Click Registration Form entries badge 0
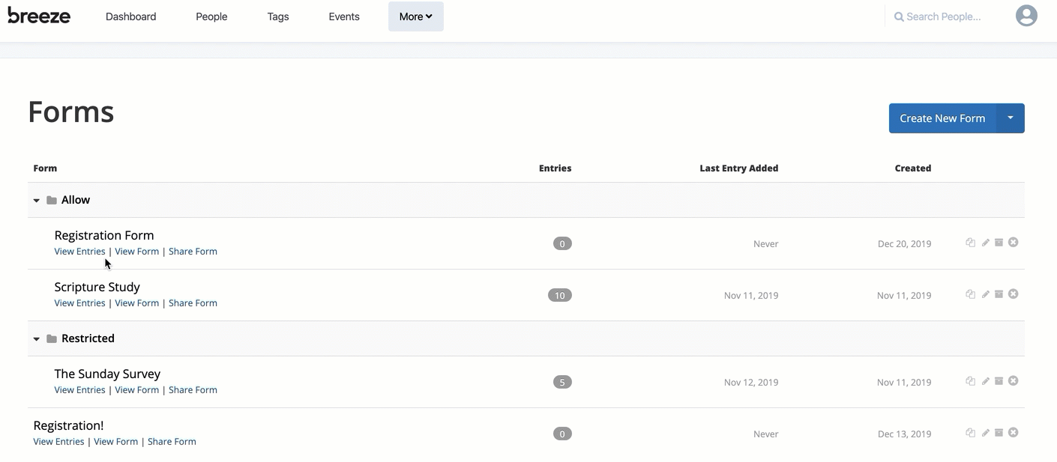The image size is (1057, 462). pos(562,243)
